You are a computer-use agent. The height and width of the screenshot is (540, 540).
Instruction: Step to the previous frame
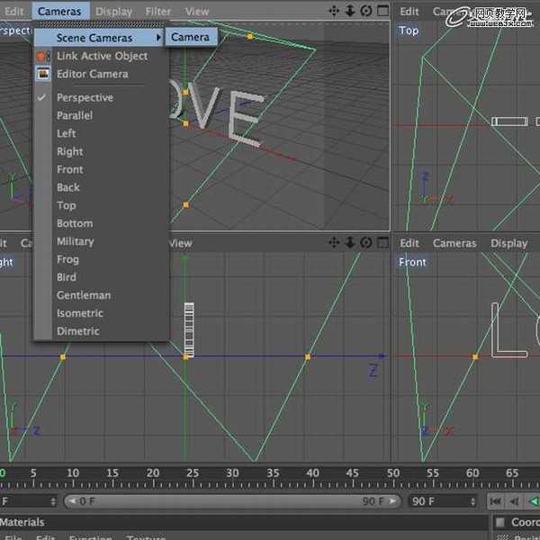[x=514, y=501]
